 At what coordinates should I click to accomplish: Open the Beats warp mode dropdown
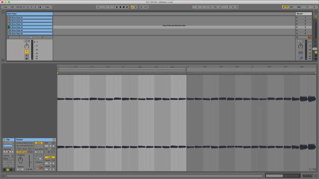(39, 159)
